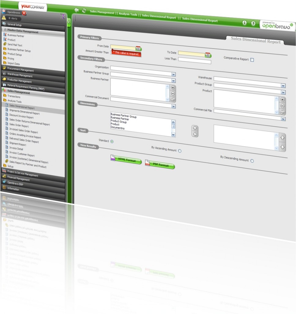Click the Warehouse input field
The height and width of the screenshot is (314, 296).
pos(250,79)
